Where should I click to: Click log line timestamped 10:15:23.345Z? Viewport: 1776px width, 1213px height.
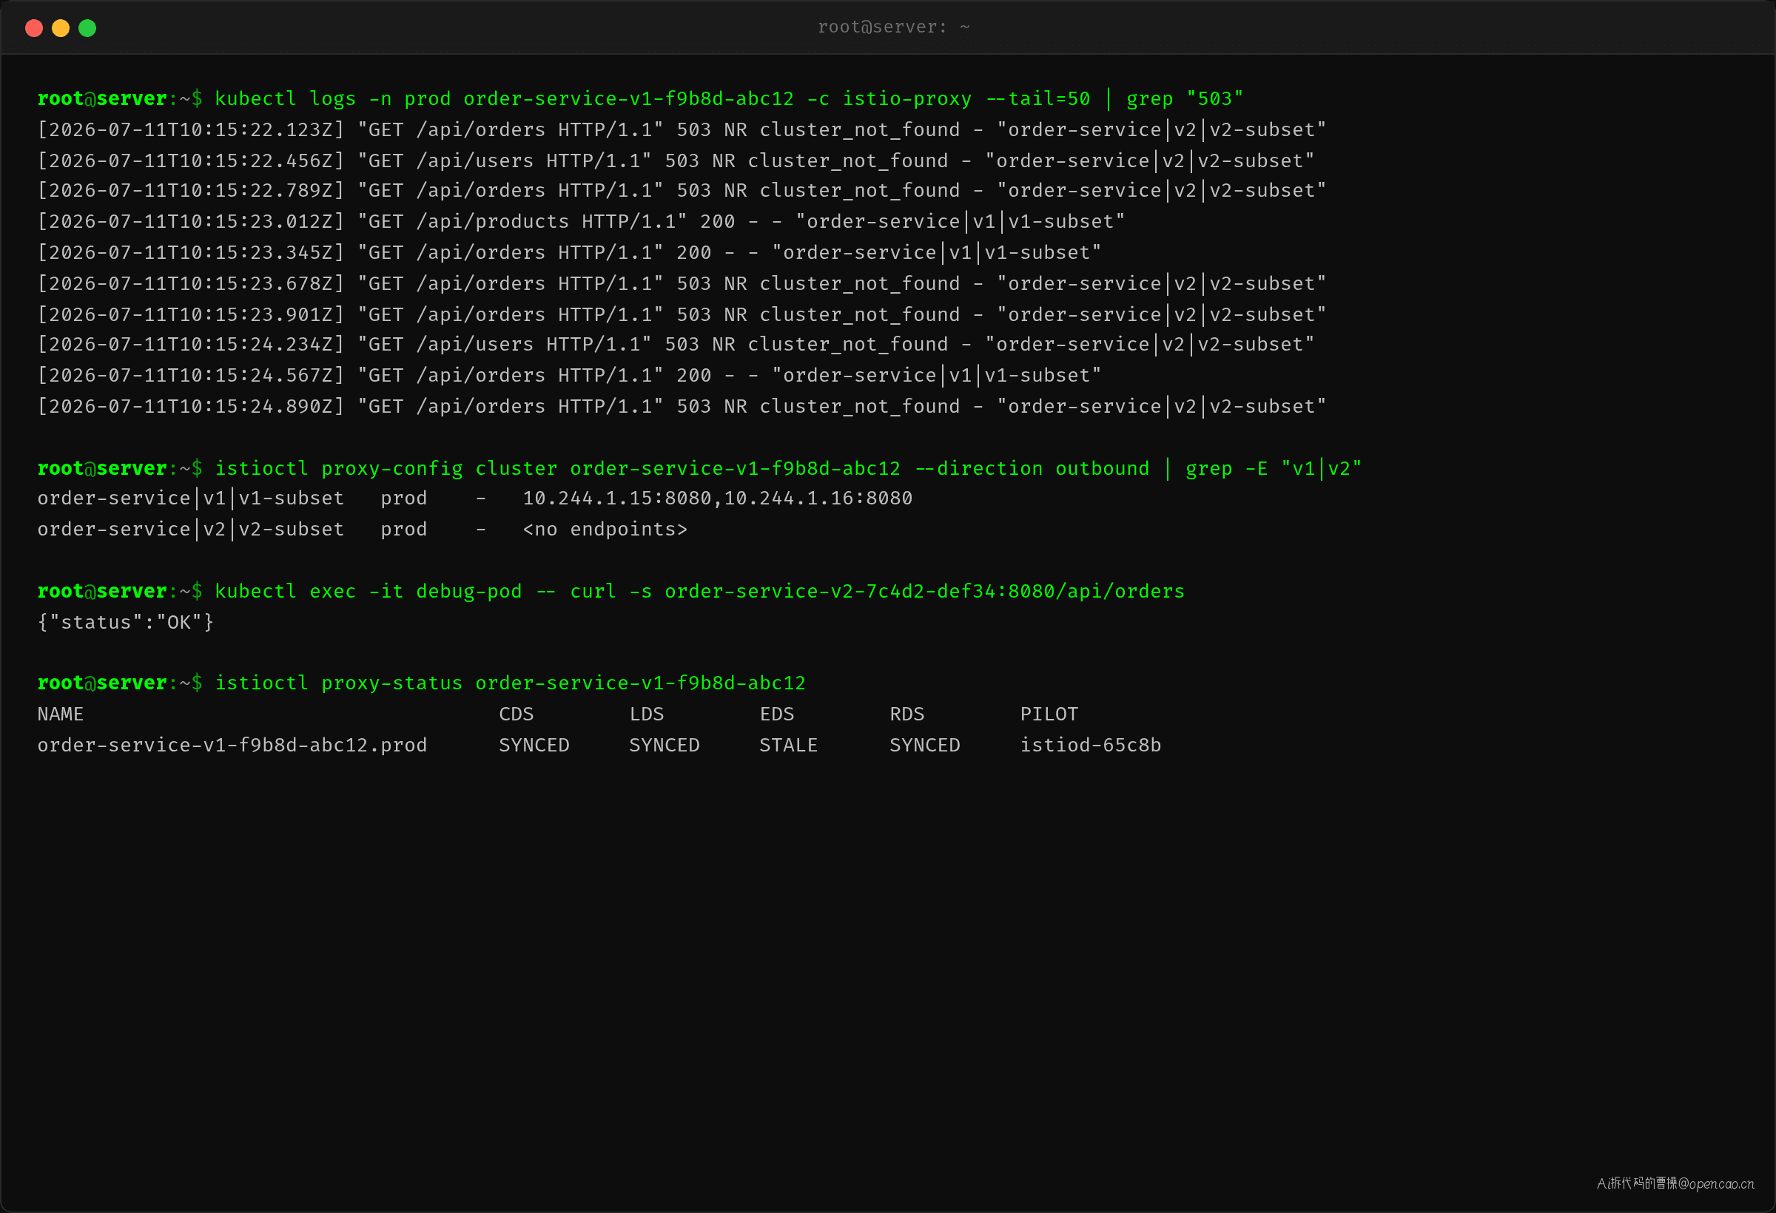[569, 253]
